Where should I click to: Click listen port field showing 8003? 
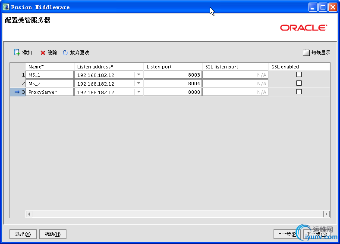(x=173, y=75)
